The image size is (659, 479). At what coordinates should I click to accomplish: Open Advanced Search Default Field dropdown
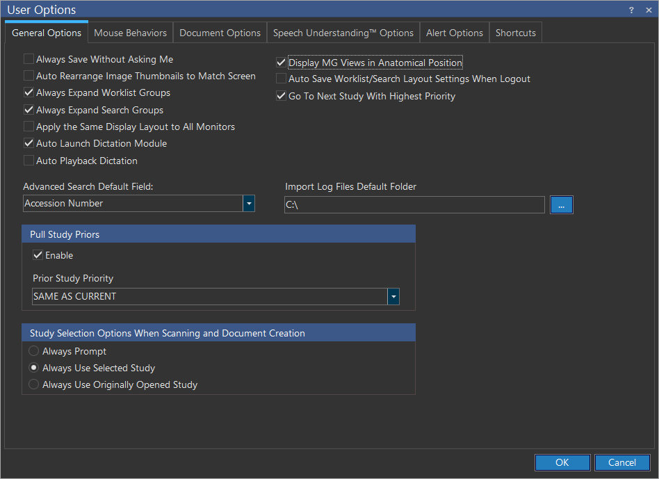[249, 204]
